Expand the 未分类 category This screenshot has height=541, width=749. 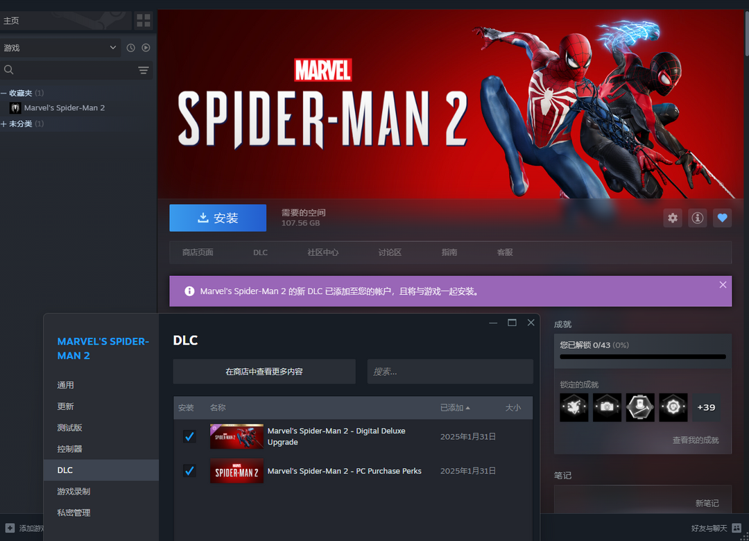(4, 123)
